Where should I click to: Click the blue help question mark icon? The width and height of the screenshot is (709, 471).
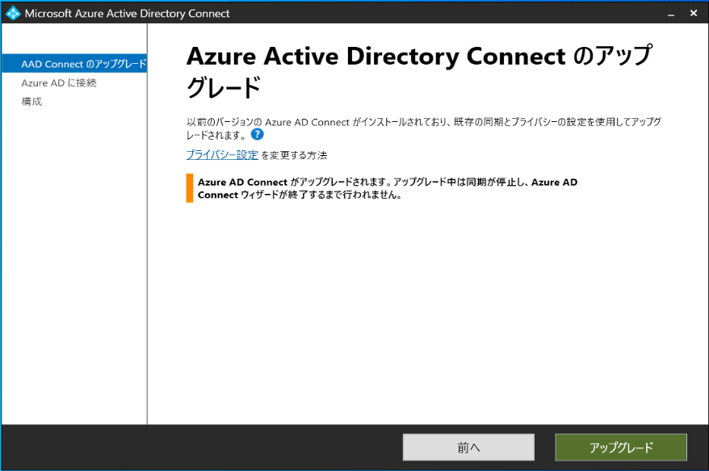pyautogui.click(x=257, y=134)
